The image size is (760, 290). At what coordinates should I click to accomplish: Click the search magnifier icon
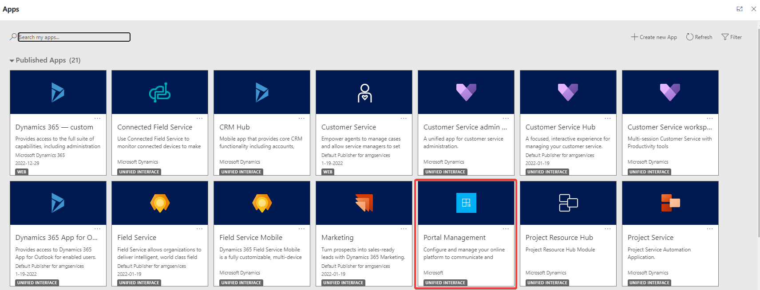(13, 37)
